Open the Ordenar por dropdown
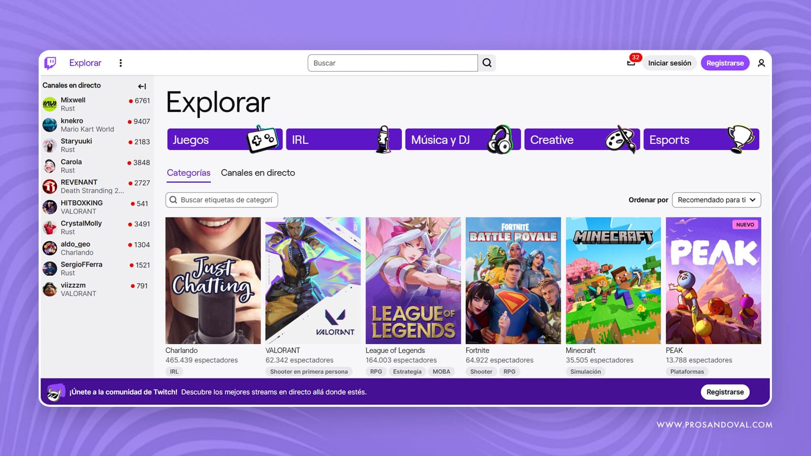Viewport: 811px width, 456px height. (x=716, y=200)
